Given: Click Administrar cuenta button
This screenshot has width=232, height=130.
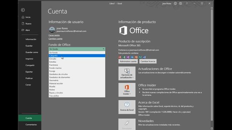Looking at the screenshot, I should (x=128, y=61).
